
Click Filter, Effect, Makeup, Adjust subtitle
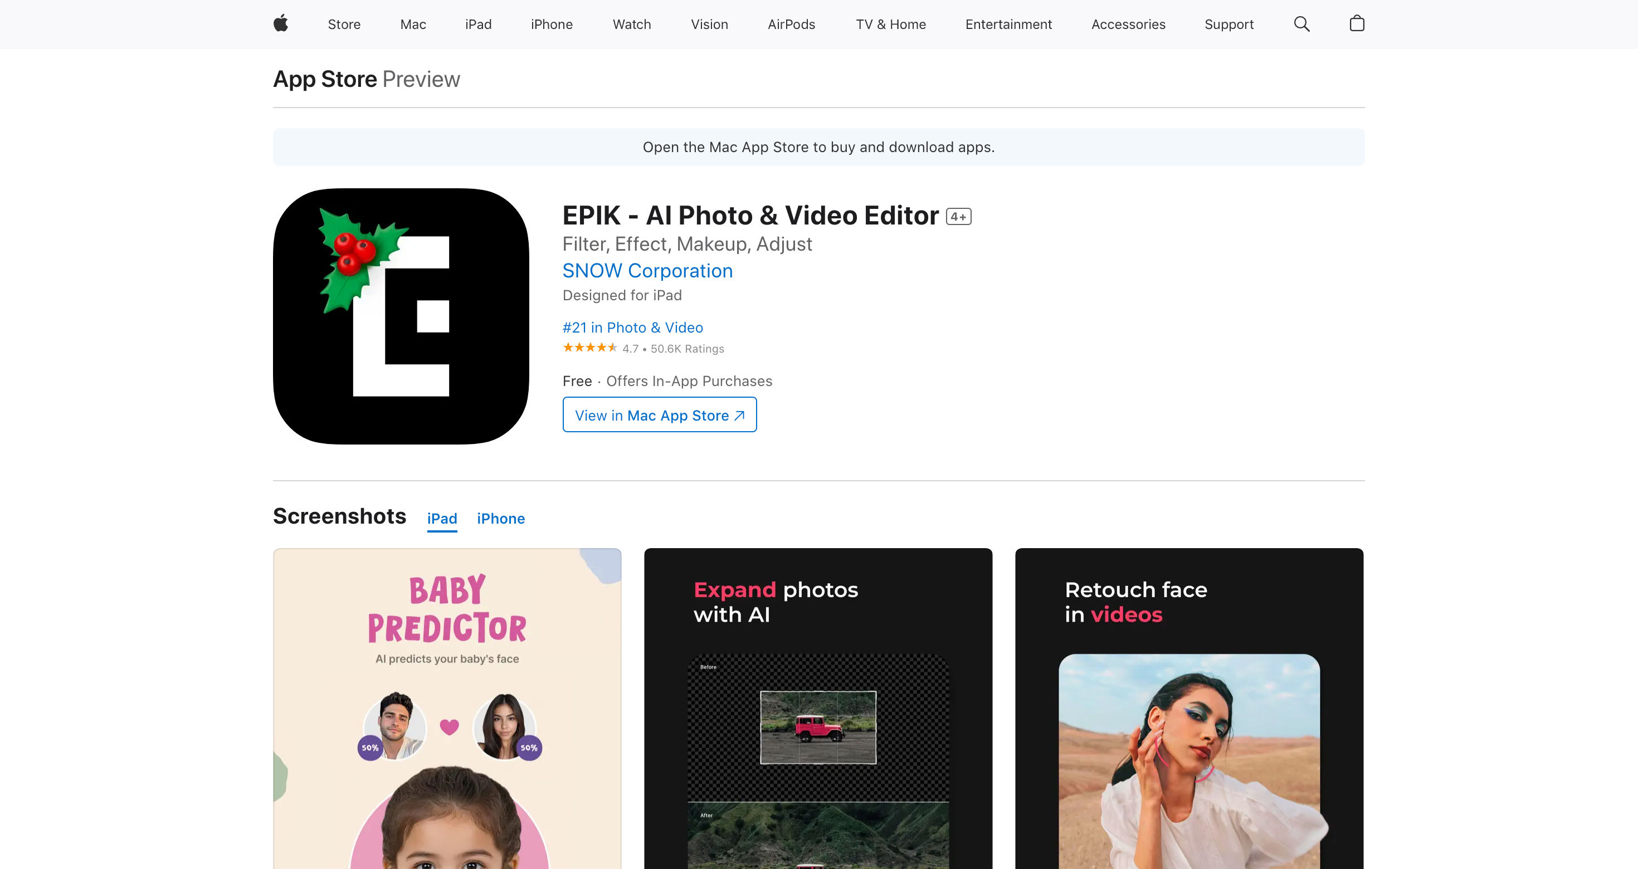pos(688,244)
